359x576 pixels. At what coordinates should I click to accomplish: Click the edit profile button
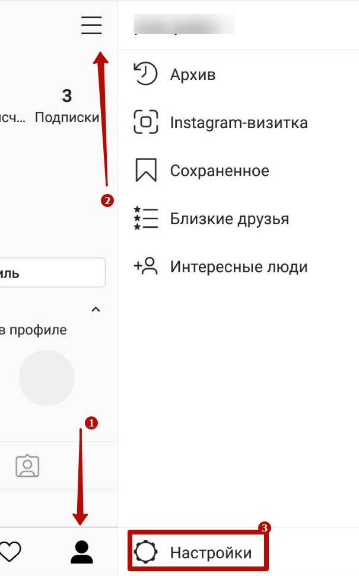(x=53, y=272)
